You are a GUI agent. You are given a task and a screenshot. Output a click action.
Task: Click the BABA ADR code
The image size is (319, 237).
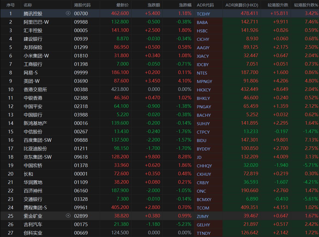click(202, 22)
